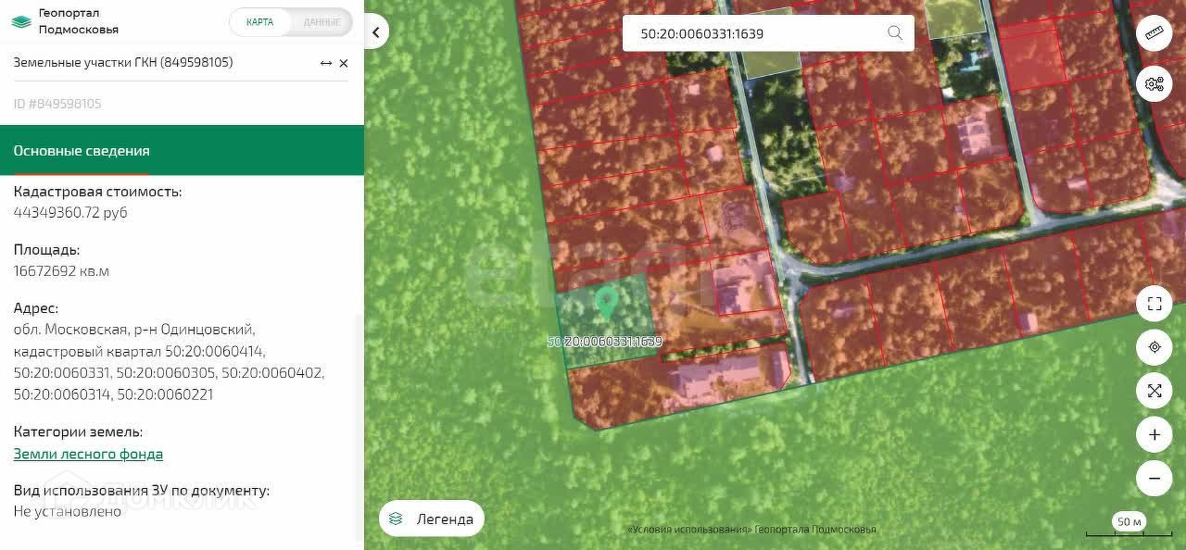The height and width of the screenshot is (550, 1186).
Task: Zoom in with the plus button
Action: (1154, 434)
